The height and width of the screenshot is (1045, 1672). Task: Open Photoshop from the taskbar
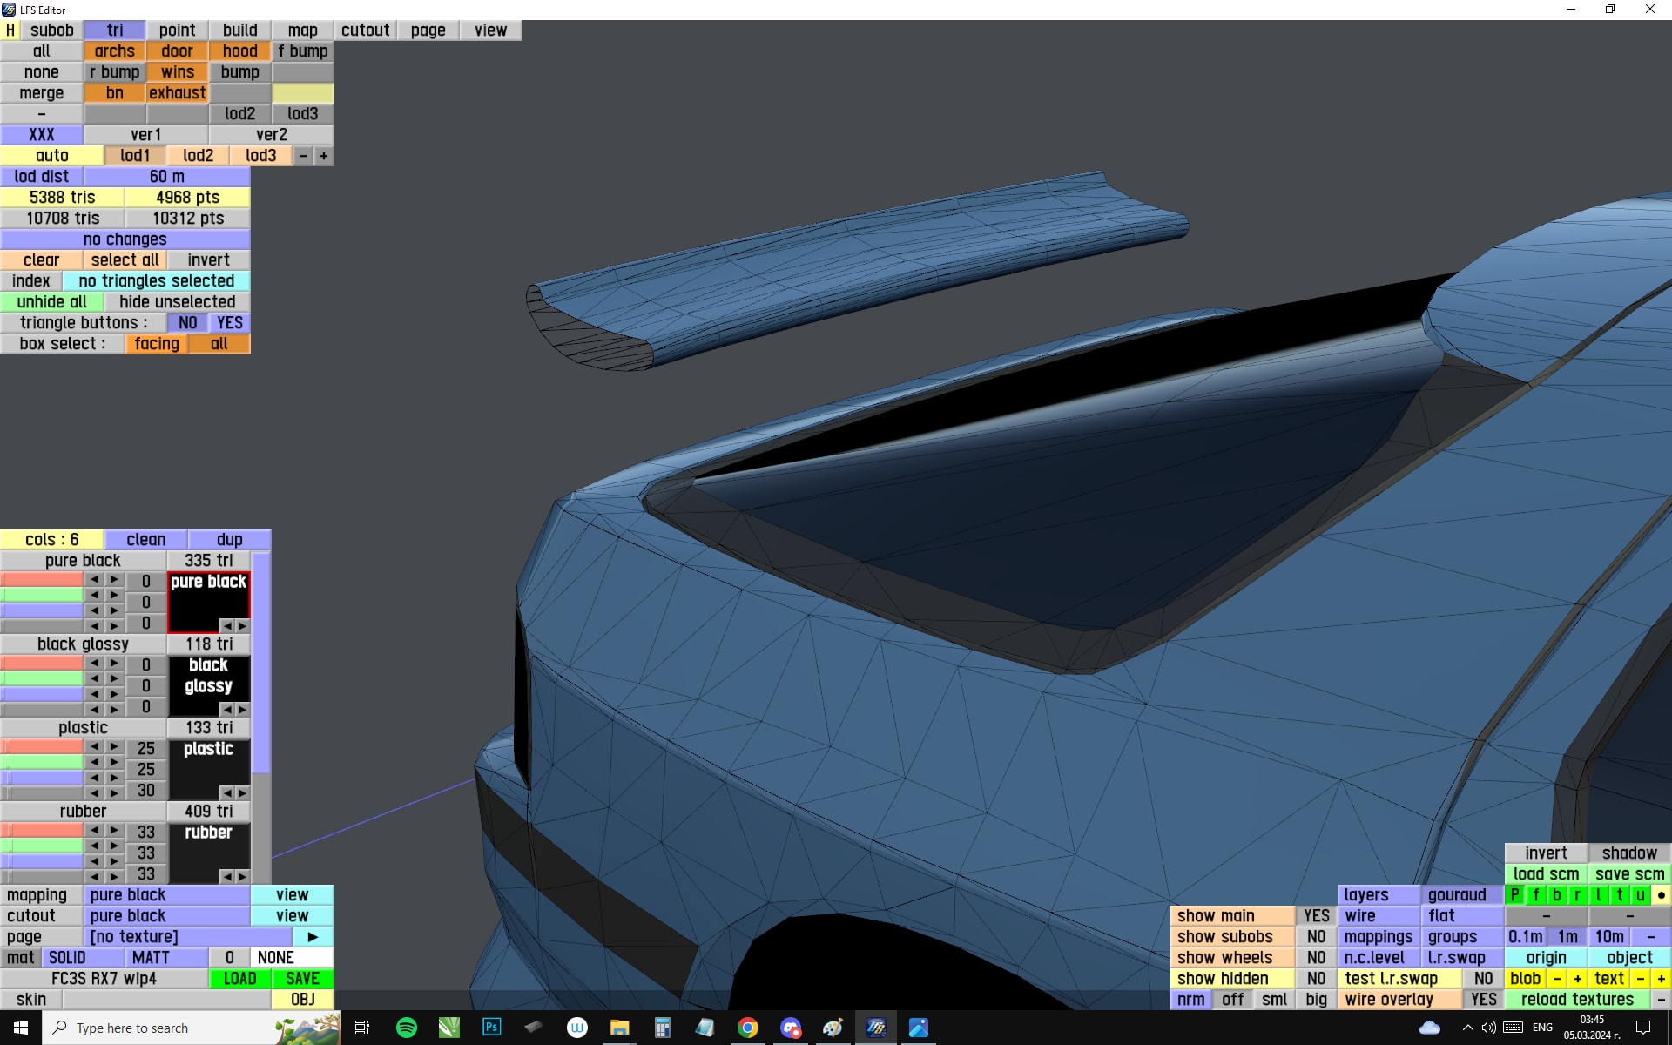click(491, 1028)
